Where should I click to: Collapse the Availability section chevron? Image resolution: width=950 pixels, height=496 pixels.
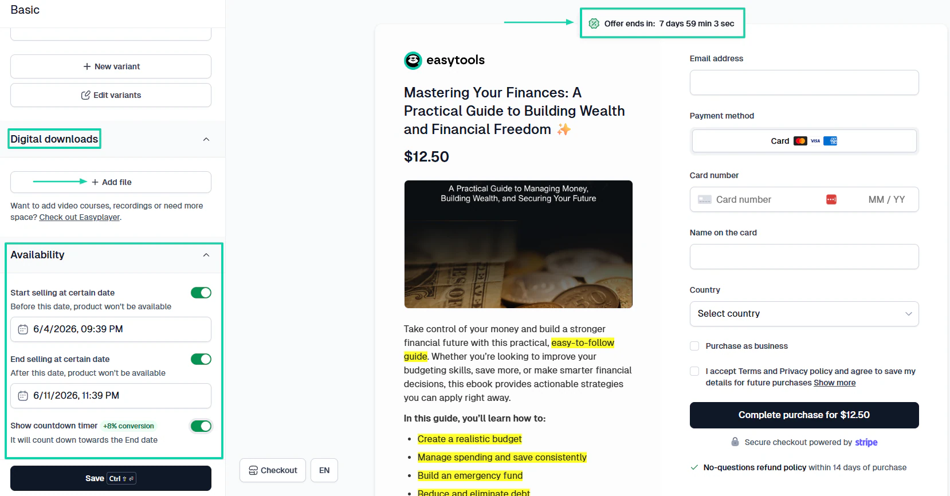point(206,255)
